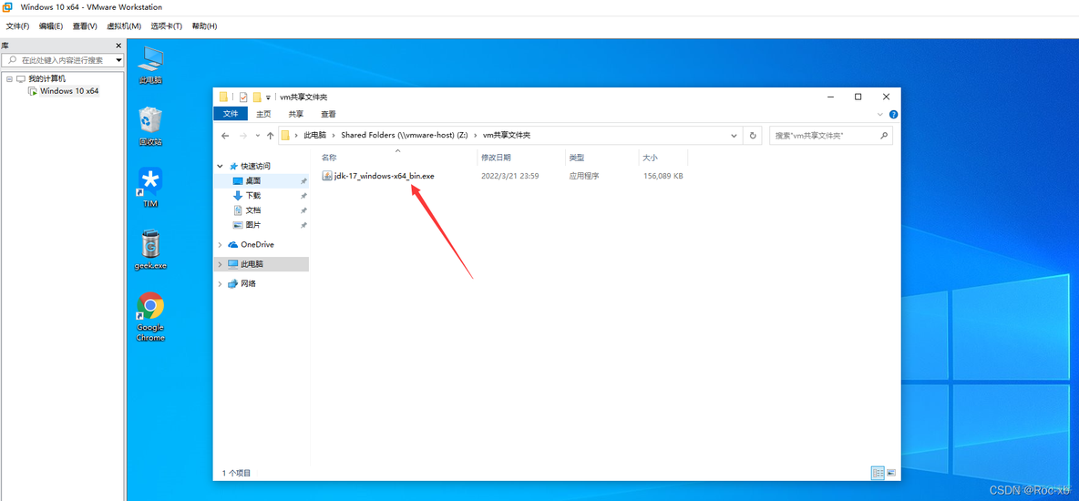Refresh the vm共享文件夹 folder view
Viewport: 1079px width, 501px height.
click(x=753, y=136)
